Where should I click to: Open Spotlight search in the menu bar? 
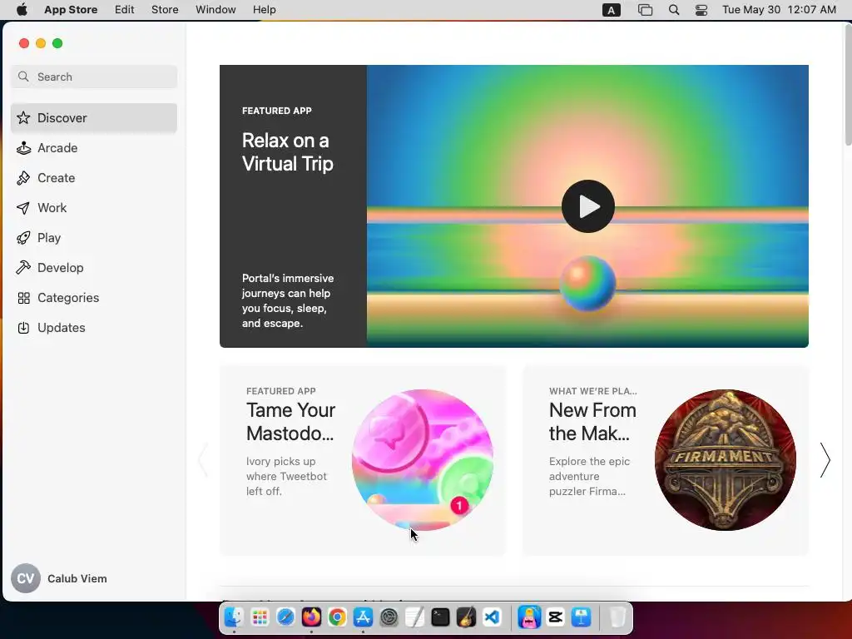click(674, 10)
